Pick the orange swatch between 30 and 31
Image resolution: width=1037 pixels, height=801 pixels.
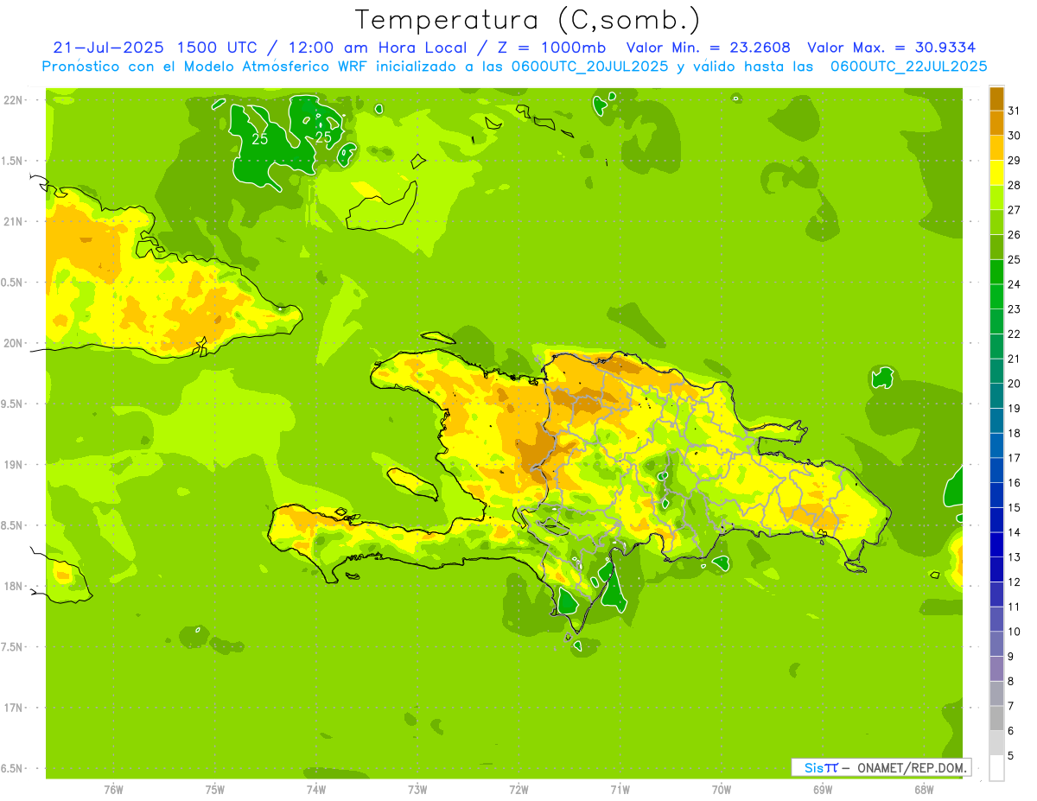coord(996,123)
